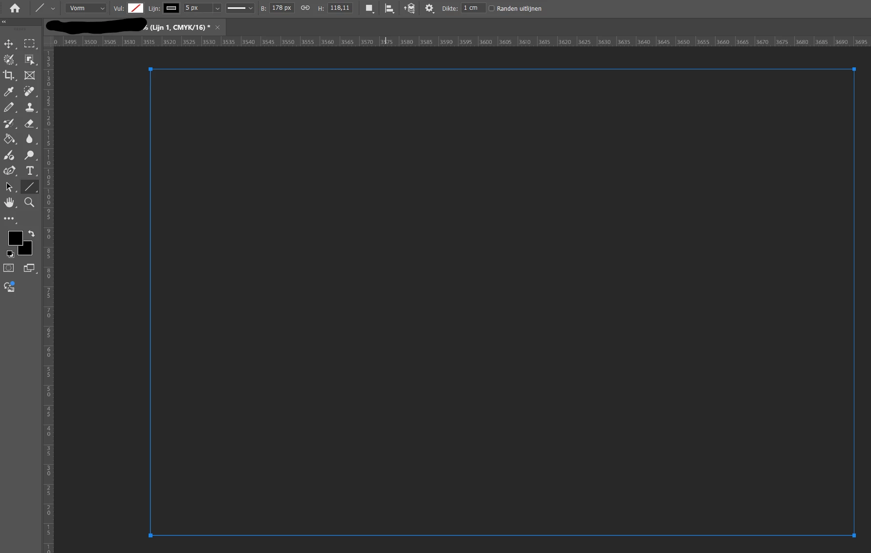Select the Object Selection tool
871x553 pixels.
point(29,60)
